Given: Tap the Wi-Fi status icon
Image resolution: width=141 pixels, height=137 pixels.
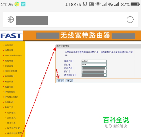Looking at the screenshot, I should click(x=98, y=4).
